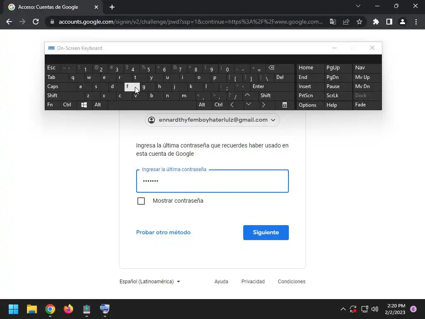Toggle the Chrome side panel icon
The height and width of the screenshot is (319, 425).
tap(389, 22)
